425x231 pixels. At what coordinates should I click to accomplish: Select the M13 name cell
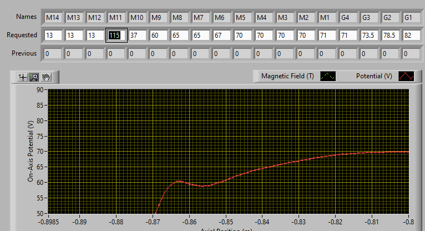[74, 18]
